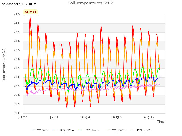The image size is (182, 136).
Task: Click the TC2_50Cm violet legend swatch
Action: click(x=132, y=131)
